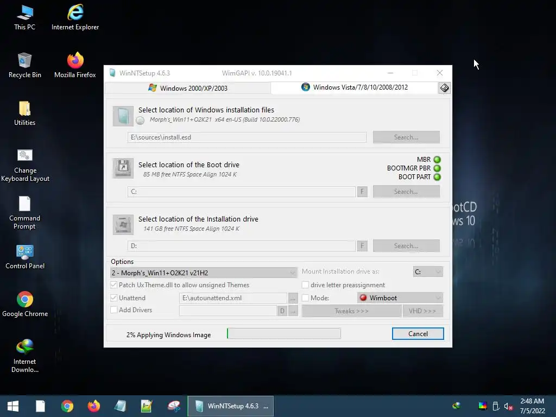The width and height of the screenshot is (556, 417).
Task: Click the Boot drive C: field
Action: point(242,192)
